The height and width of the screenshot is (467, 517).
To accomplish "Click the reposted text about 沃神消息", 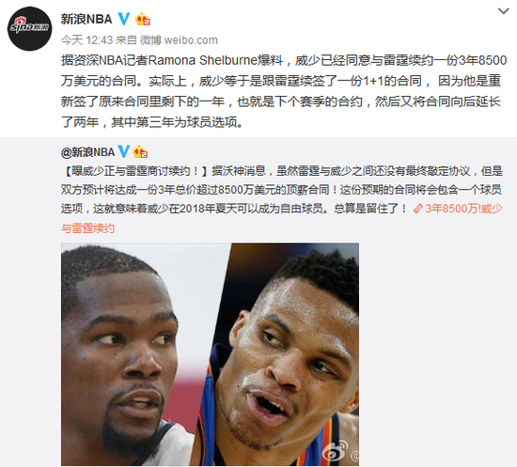I will [x=282, y=190].
